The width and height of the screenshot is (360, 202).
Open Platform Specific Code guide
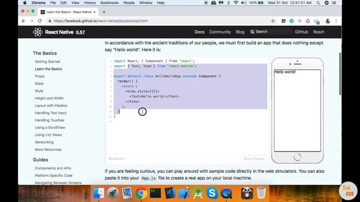[x=54, y=176]
